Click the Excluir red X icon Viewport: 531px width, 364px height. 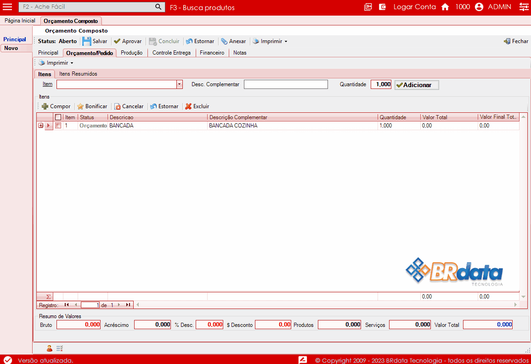coord(188,106)
